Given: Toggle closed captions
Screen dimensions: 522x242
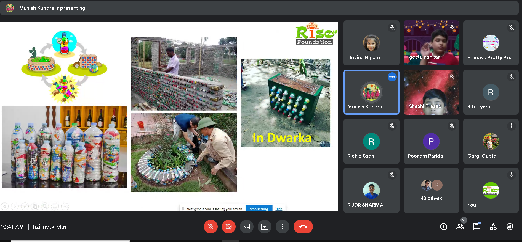Looking at the screenshot, I should [246, 227].
